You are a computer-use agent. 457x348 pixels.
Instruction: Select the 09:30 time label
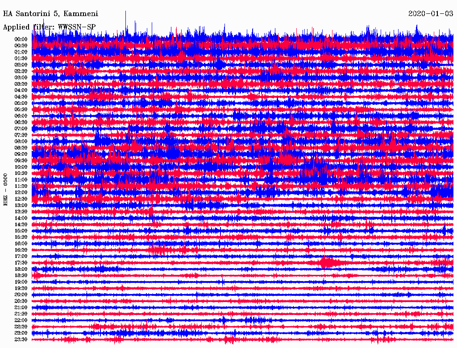coord(21,161)
